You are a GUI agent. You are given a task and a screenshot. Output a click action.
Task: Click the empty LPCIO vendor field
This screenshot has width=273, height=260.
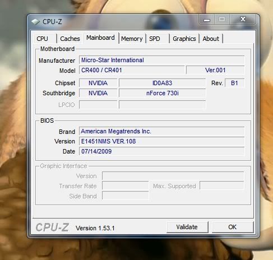98,105
